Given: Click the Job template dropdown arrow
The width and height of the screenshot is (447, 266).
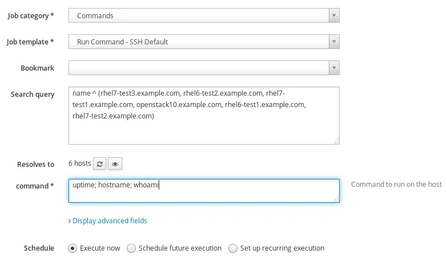Looking at the screenshot, I should point(334,42).
